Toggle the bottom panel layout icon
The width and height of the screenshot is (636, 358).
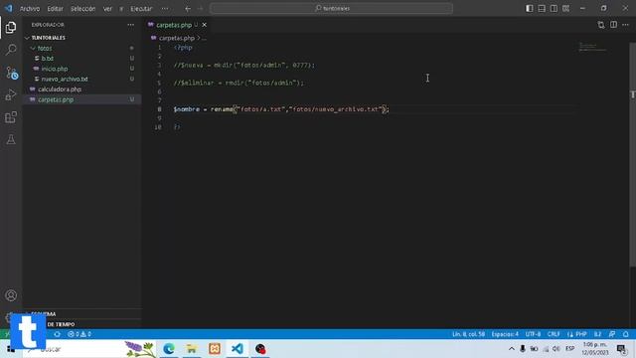542,9
